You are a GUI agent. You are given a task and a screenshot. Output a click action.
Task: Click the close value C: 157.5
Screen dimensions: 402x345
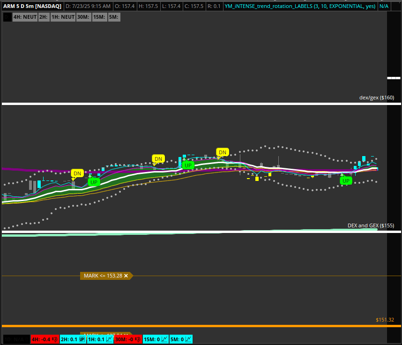(x=194, y=6)
